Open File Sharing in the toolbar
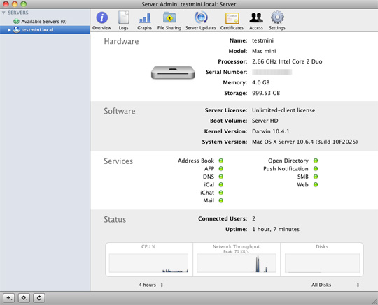 (169, 17)
